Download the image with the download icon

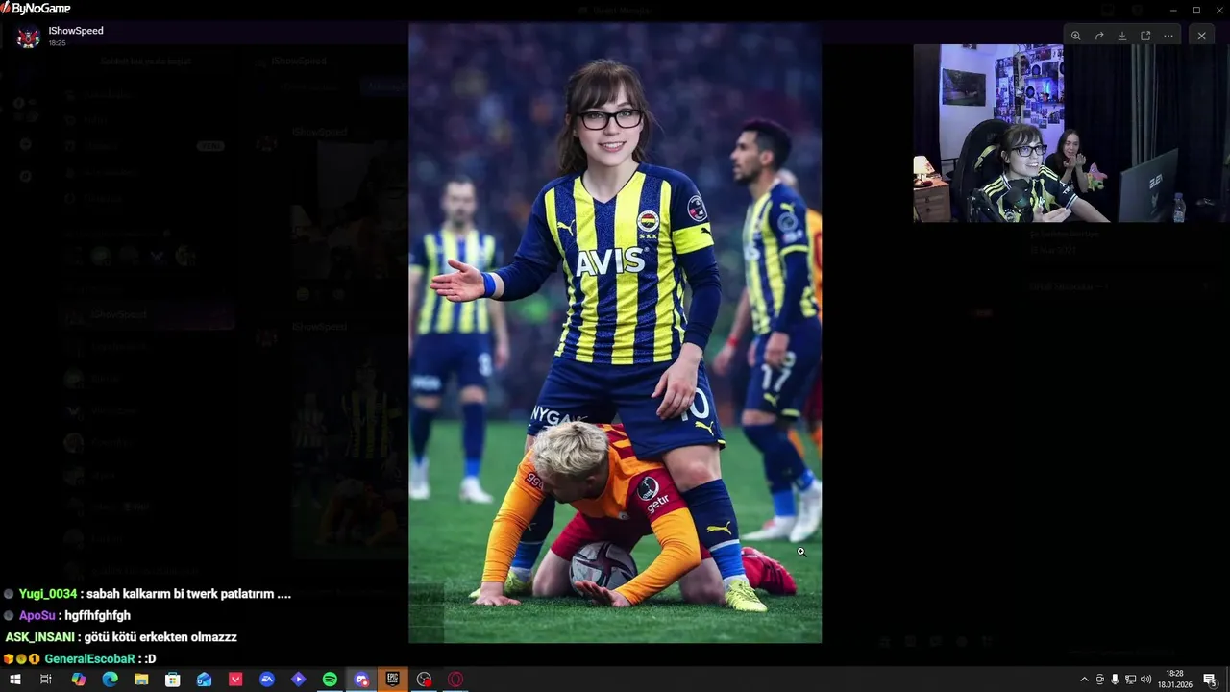pyautogui.click(x=1122, y=36)
